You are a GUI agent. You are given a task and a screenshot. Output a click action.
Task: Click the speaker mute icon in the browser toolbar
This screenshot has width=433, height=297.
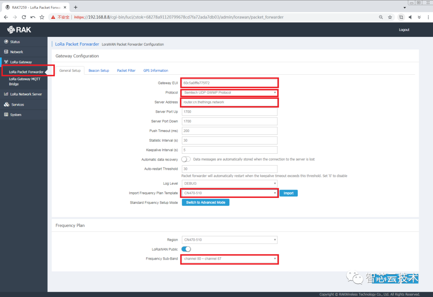[411, 17]
